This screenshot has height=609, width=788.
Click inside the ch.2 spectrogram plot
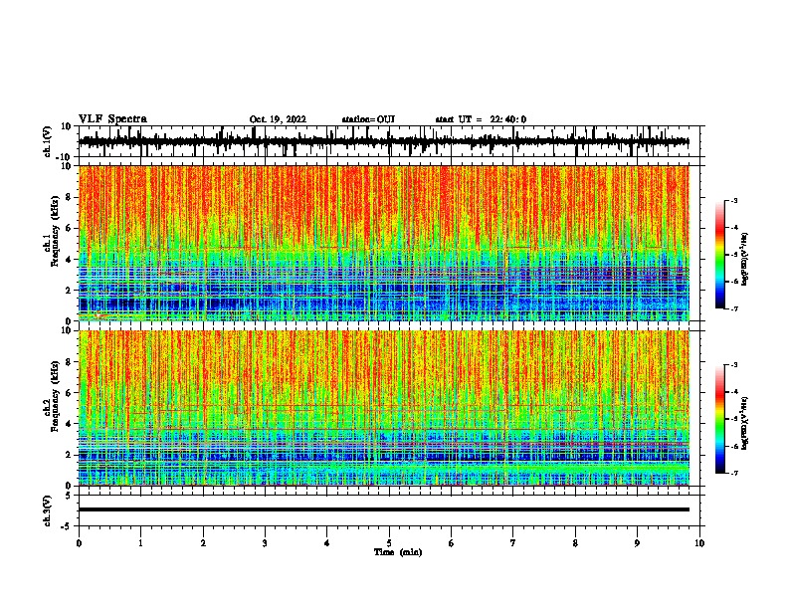pyautogui.click(x=383, y=408)
